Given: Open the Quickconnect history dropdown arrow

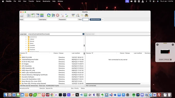Looking at the screenshot, I should coord(103,19).
